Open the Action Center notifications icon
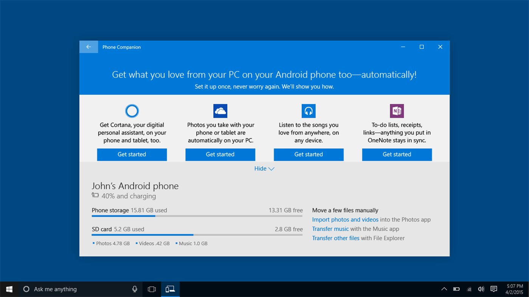 click(493, 289)
